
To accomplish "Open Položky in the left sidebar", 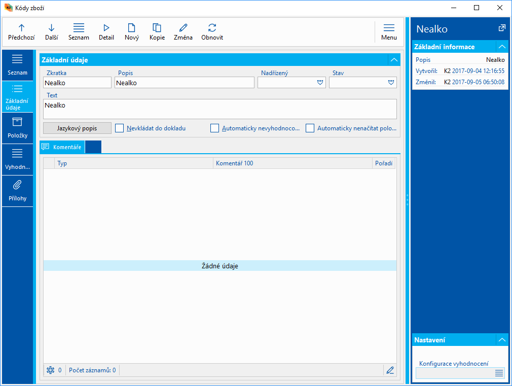I will pyautogui.click(x=17, y=128).
